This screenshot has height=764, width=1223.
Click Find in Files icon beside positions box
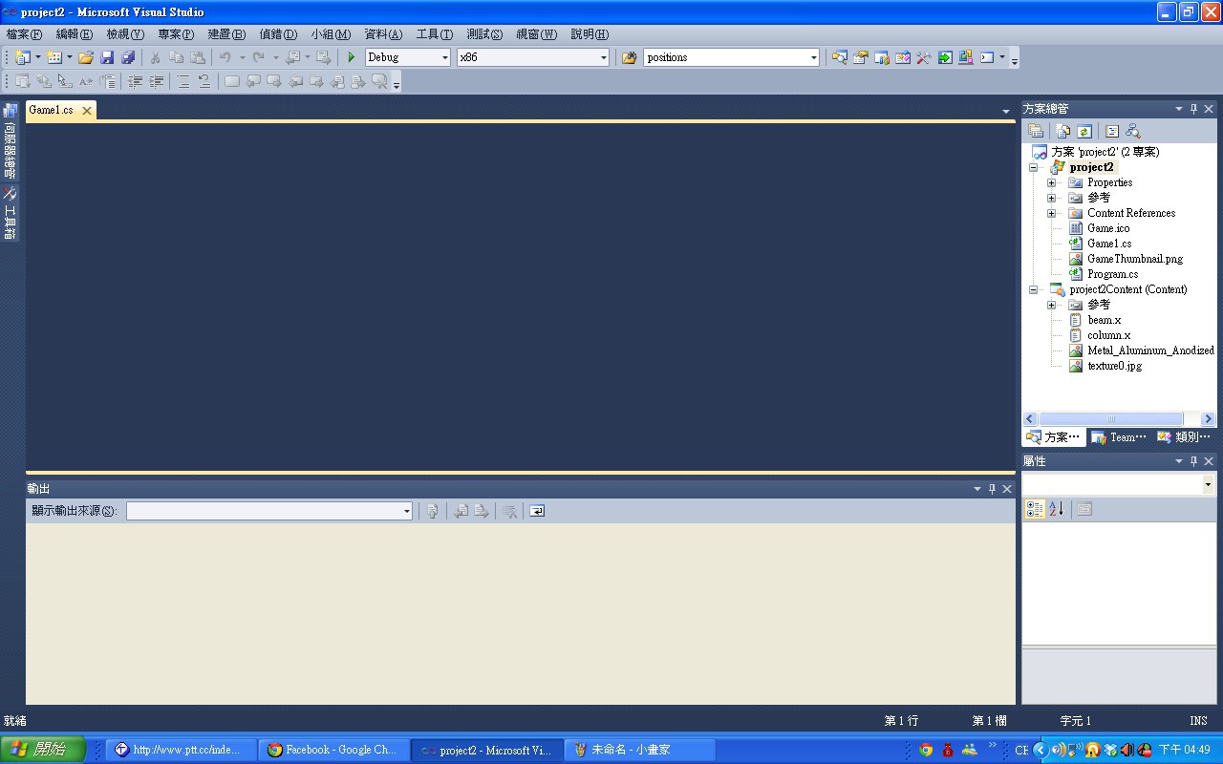[629, 57]
